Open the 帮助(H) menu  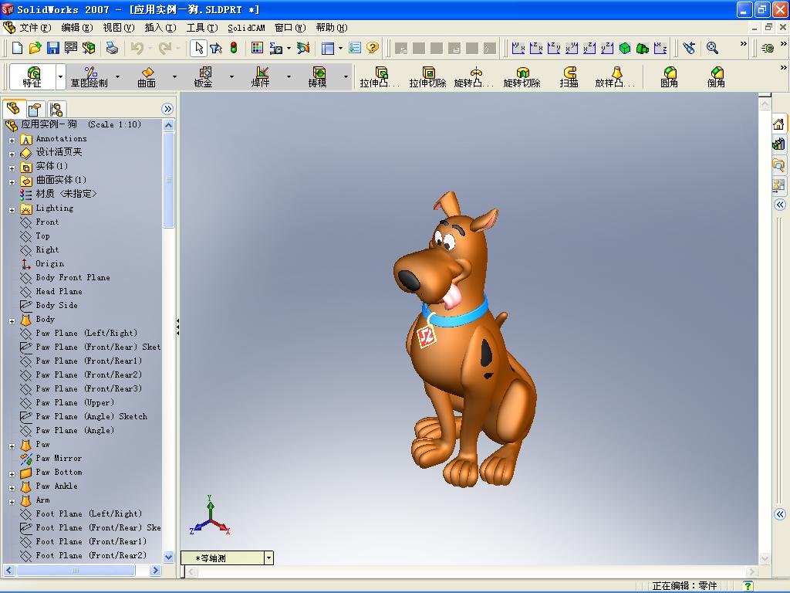tap(332, 28)
